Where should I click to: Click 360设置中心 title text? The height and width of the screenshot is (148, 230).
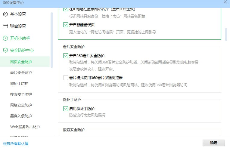coord(13,3)
